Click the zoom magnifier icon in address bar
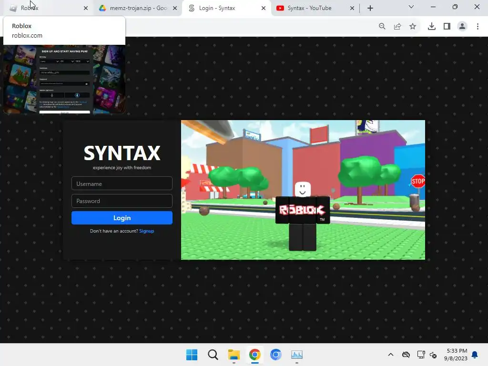 382,27
